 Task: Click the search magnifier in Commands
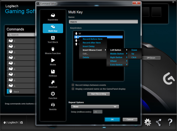point(9,35)
